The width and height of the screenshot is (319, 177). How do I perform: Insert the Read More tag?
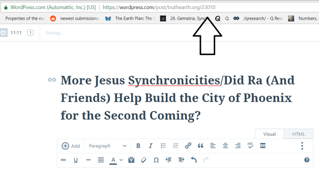[263, 146]
